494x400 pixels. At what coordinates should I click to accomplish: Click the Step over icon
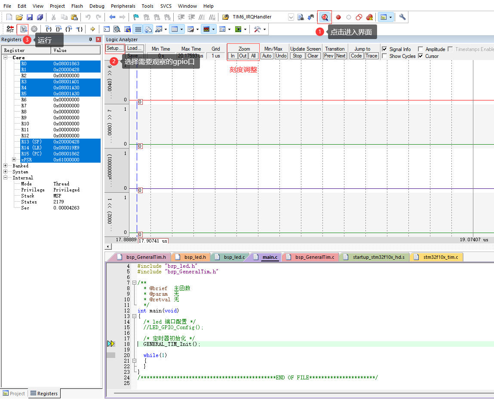(x=58, y=29)
